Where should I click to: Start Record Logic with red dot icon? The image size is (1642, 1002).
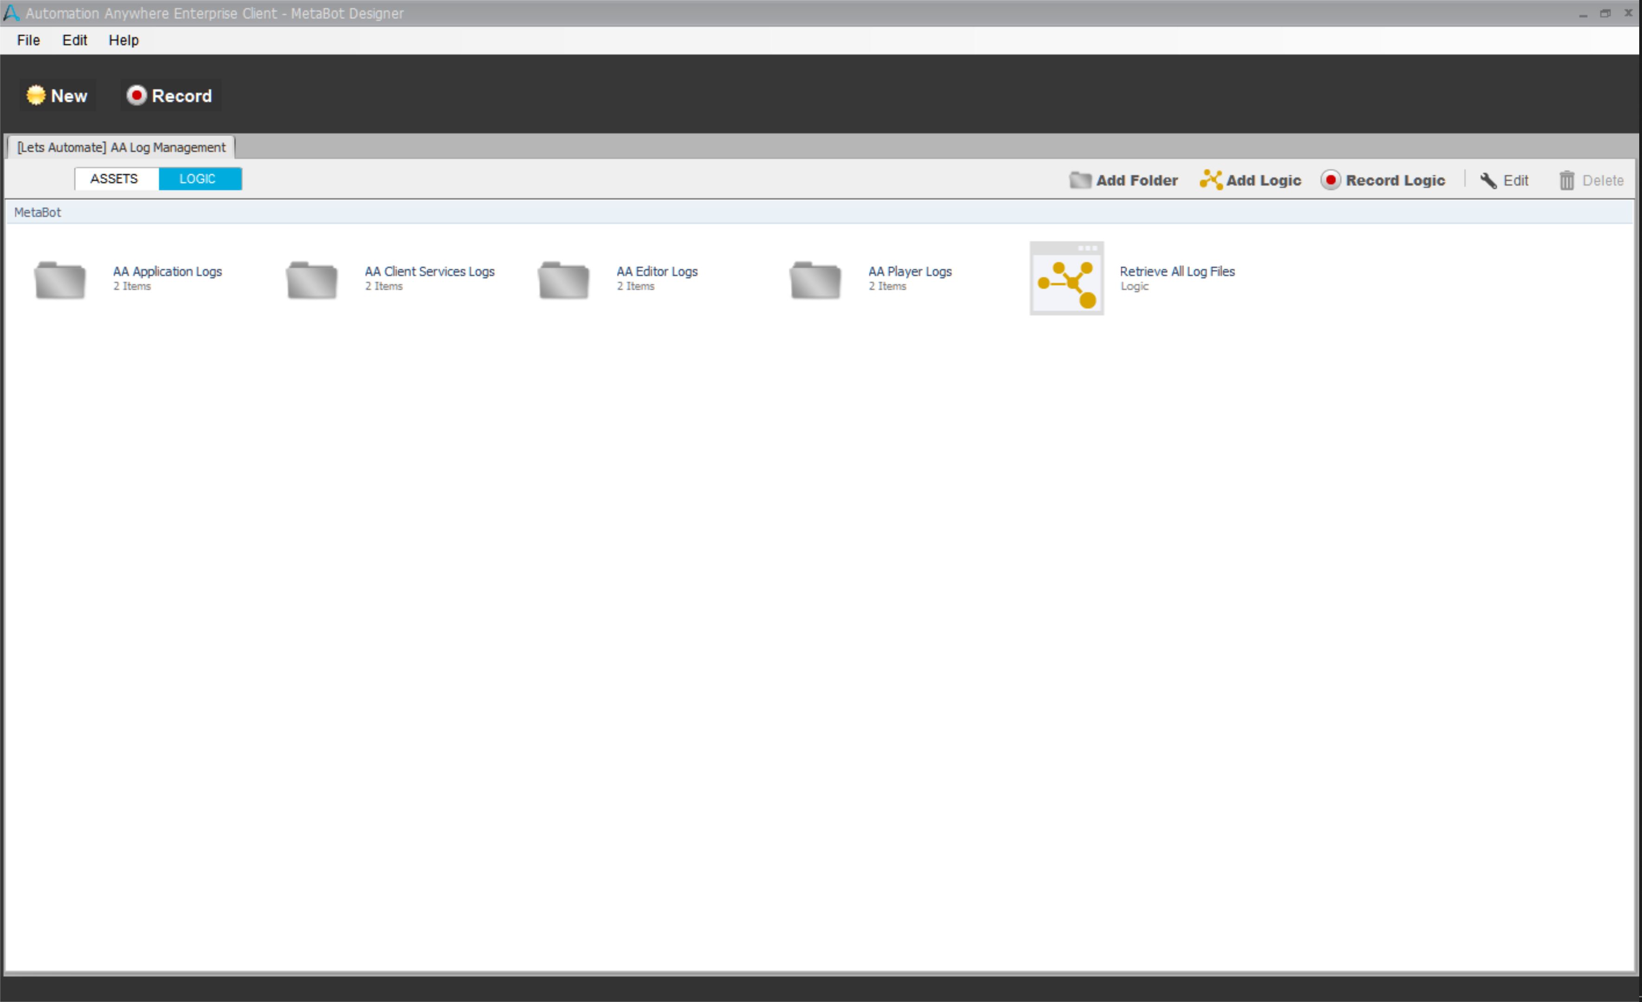(x=1330, y=180)
